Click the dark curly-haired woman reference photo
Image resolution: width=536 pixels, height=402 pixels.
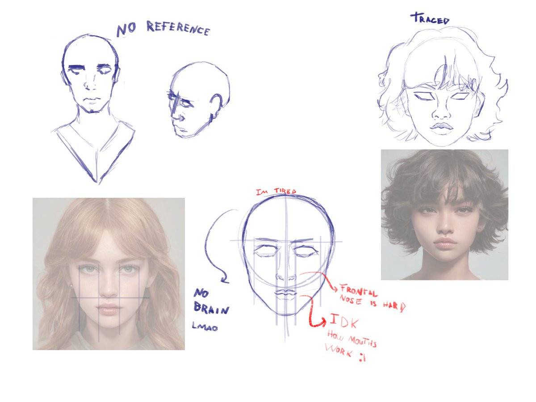444,214
